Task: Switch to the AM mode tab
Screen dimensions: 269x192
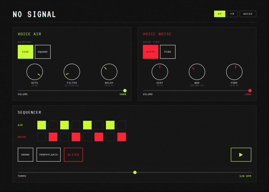Action: click(x=220, y=14)
